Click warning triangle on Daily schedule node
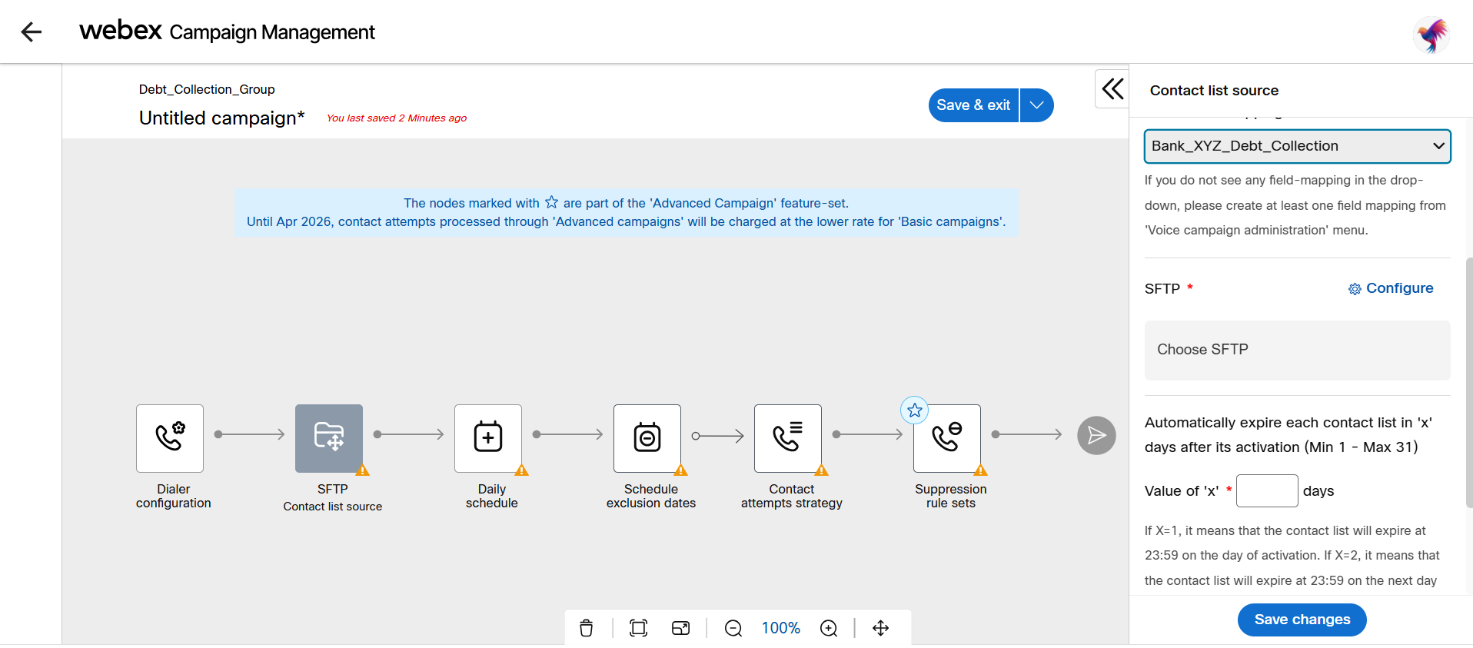 521,470
